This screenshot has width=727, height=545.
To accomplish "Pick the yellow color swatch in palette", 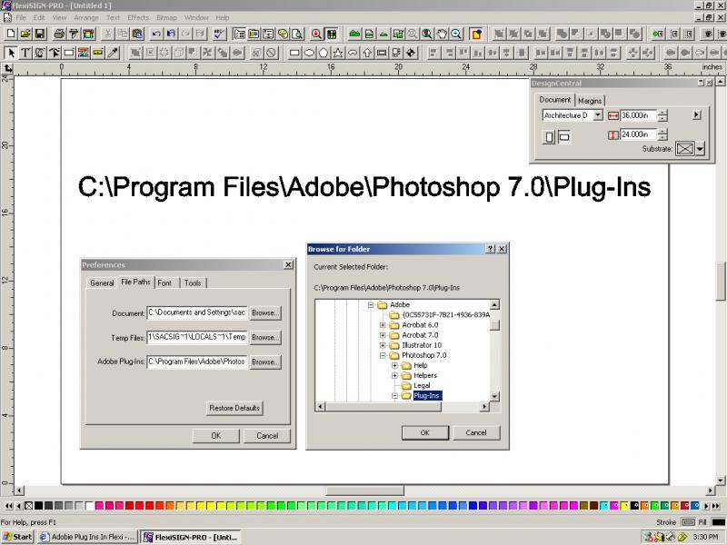I will 210,506.
